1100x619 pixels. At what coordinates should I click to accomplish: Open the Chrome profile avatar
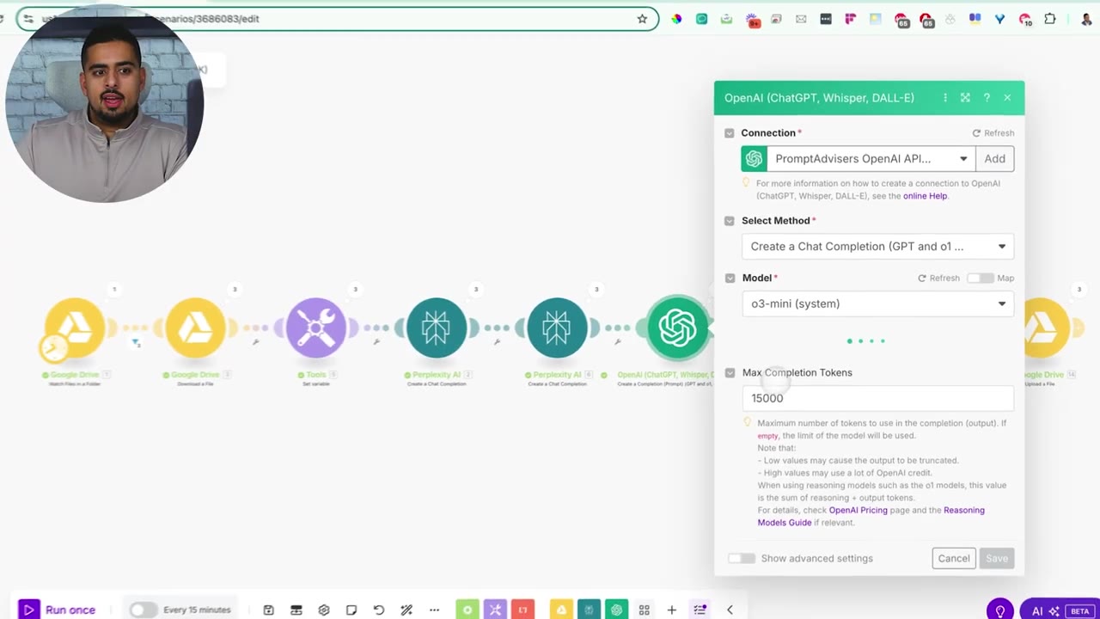coord(1086,19)
